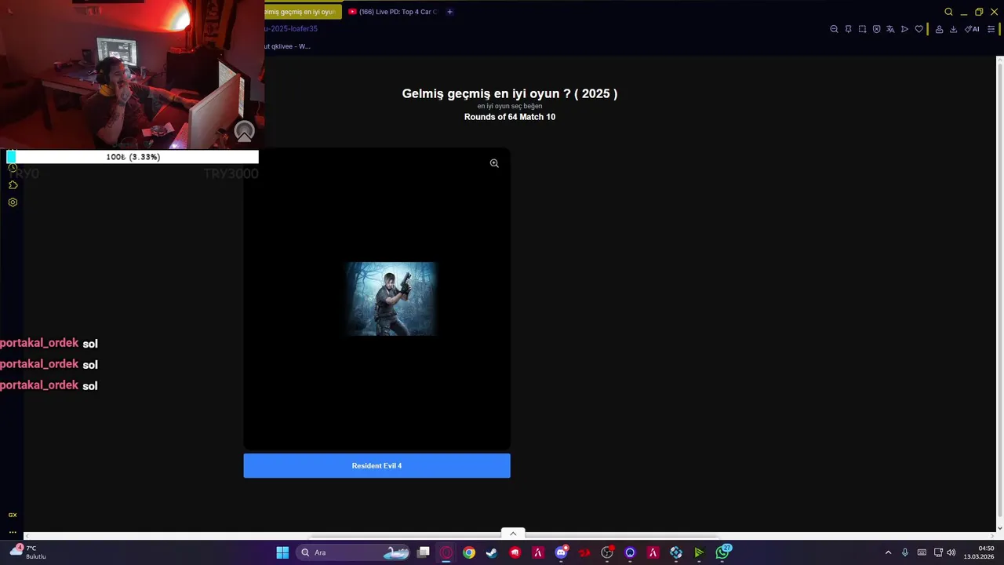Open the volume speaker tray icon

pos(951,552)
